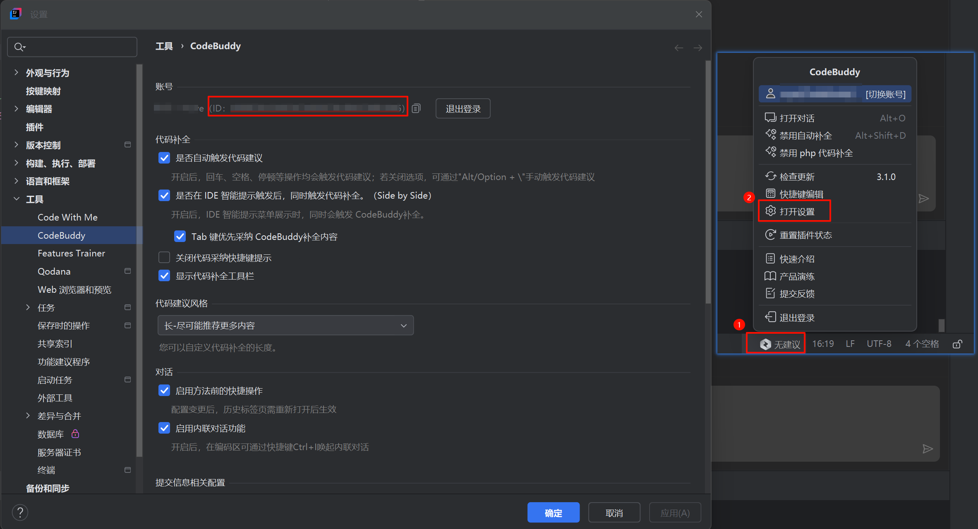The width and height of the screenshot is (978, 529).
Task: Click the send arrow icon in chat input
Action: (x=928, y=449)
